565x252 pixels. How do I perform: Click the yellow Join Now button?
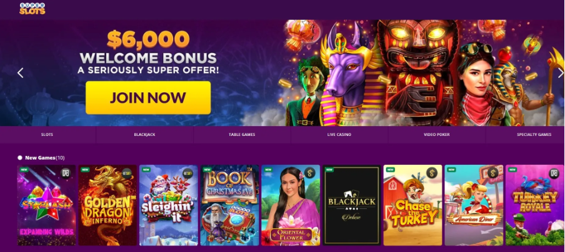pos(148,98)
